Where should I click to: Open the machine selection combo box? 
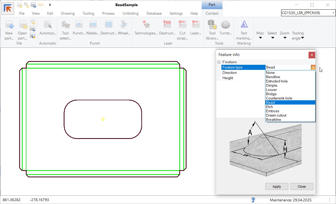[308, 13]
